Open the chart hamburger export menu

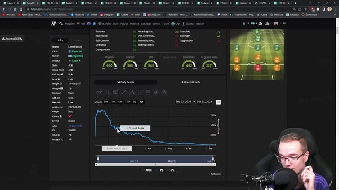pos(218,102)
